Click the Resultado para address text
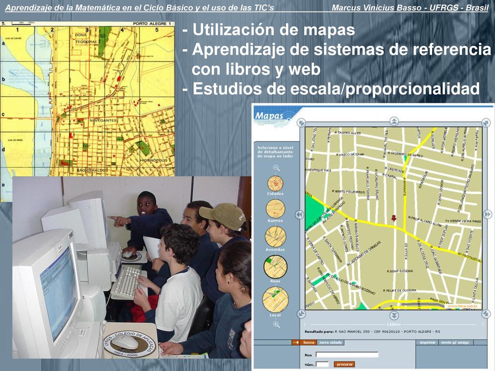Screen dimensions: 495x371 pos(372,331)
